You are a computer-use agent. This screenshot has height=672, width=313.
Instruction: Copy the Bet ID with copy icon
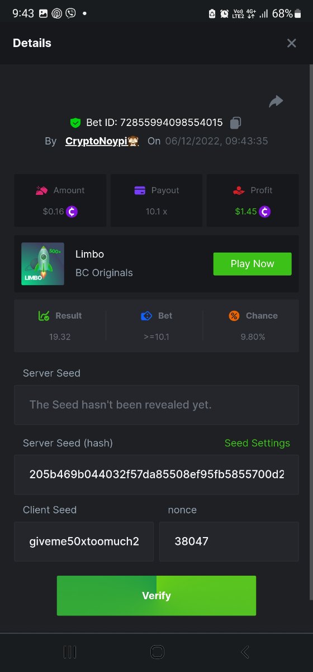pos(235,123)
